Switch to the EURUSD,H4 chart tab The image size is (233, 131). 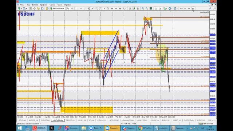click(x=45, y=120)
